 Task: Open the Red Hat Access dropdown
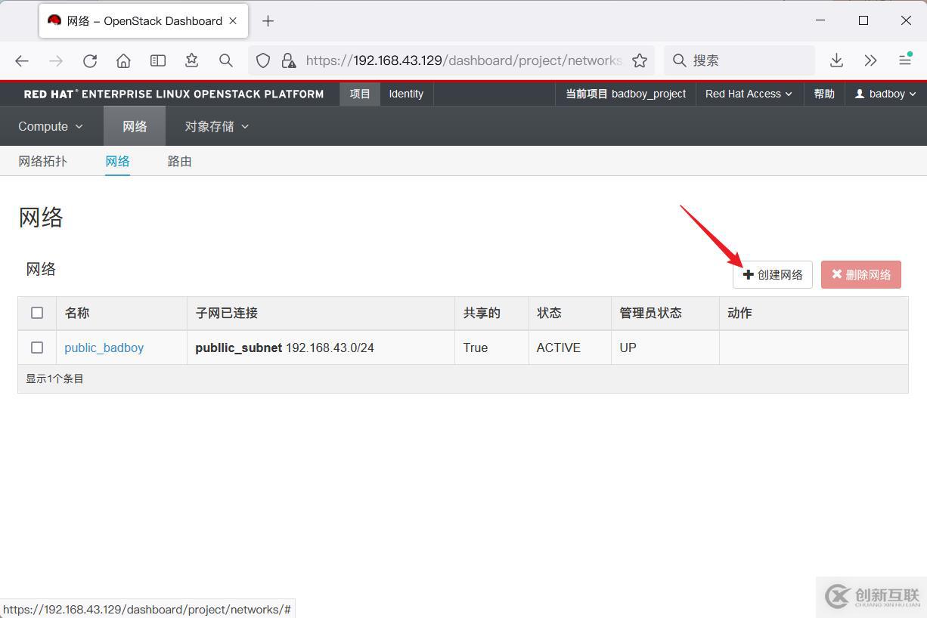(749, 94)
